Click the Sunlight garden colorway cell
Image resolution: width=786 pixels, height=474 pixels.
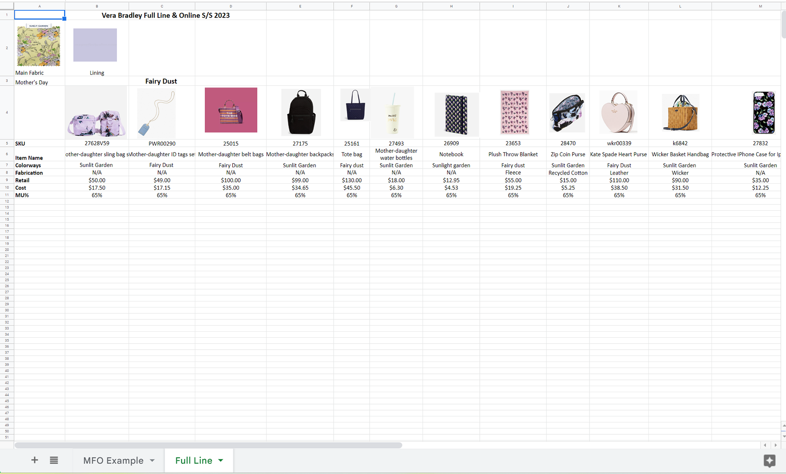click(451, 165)
